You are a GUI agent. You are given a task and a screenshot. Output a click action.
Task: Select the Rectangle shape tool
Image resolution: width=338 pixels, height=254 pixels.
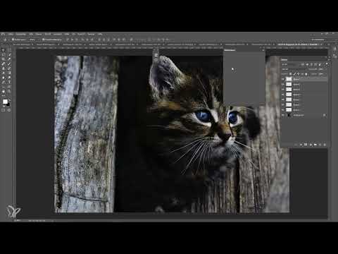[9, 87]
